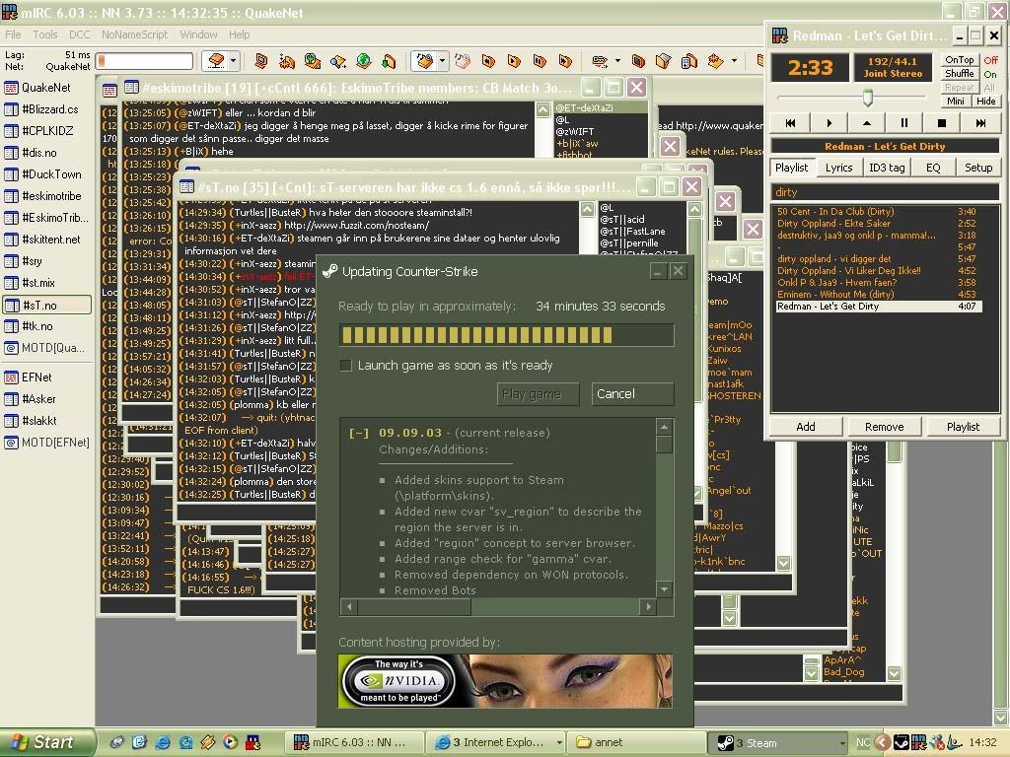
Task: Open dropdown beside the last orange toolbar icon
Action: pos(734,61)
